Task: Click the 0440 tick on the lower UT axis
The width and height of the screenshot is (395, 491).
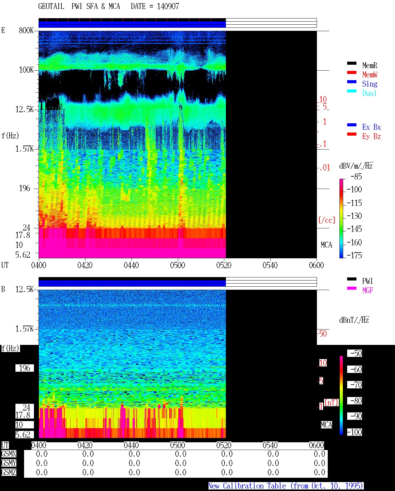Action: tap(131, 445)
